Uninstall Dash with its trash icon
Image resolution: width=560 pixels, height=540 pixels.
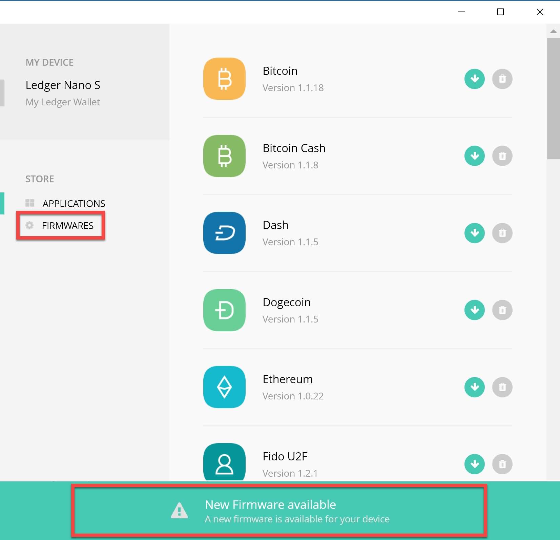502,233
